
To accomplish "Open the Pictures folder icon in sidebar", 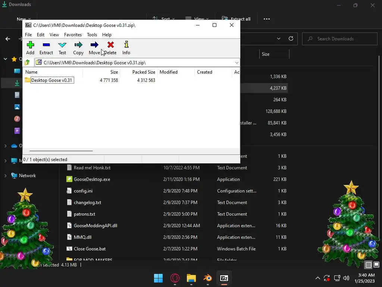I will click(x=17, y=107).
